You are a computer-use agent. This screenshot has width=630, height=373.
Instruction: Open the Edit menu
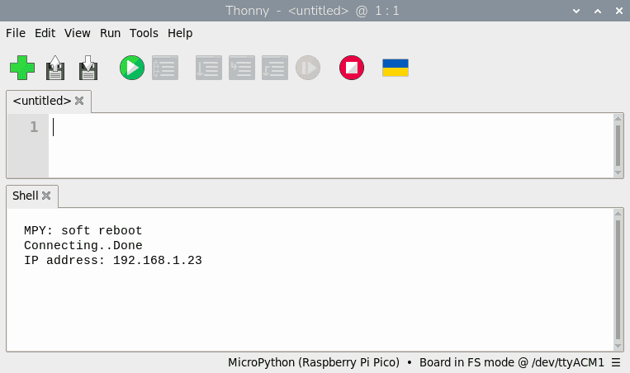pyautogui.click(x=45, y=33)
